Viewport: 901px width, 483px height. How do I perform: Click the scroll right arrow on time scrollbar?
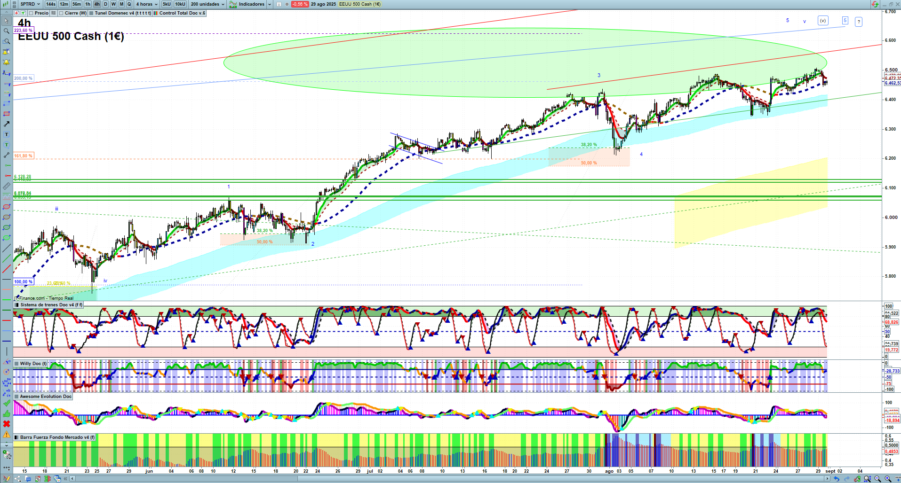[x=828, y=479]
